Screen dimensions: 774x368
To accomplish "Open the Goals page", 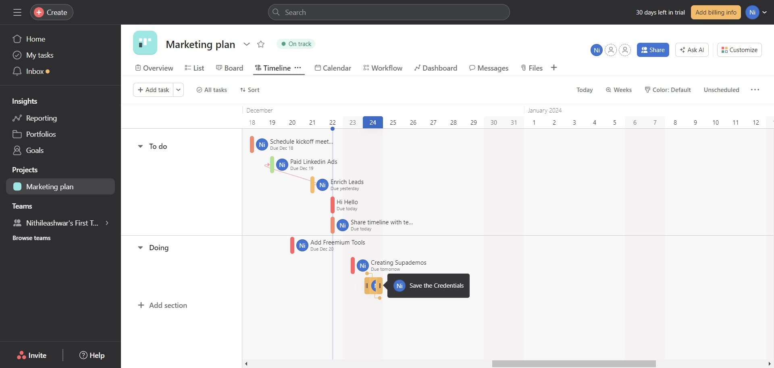I will [x=34, y=150].
